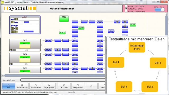
Task: Click the sysmat logo
Action: coord(20,8)
